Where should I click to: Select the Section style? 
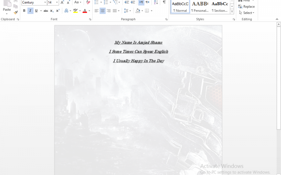click(220, 7)
